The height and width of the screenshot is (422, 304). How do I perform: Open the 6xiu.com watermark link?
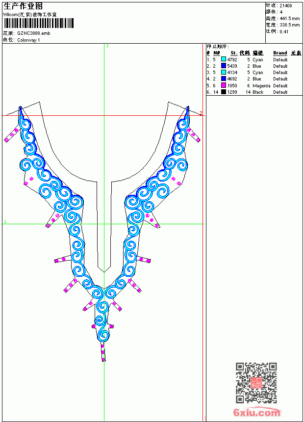(x=257, y=412)
